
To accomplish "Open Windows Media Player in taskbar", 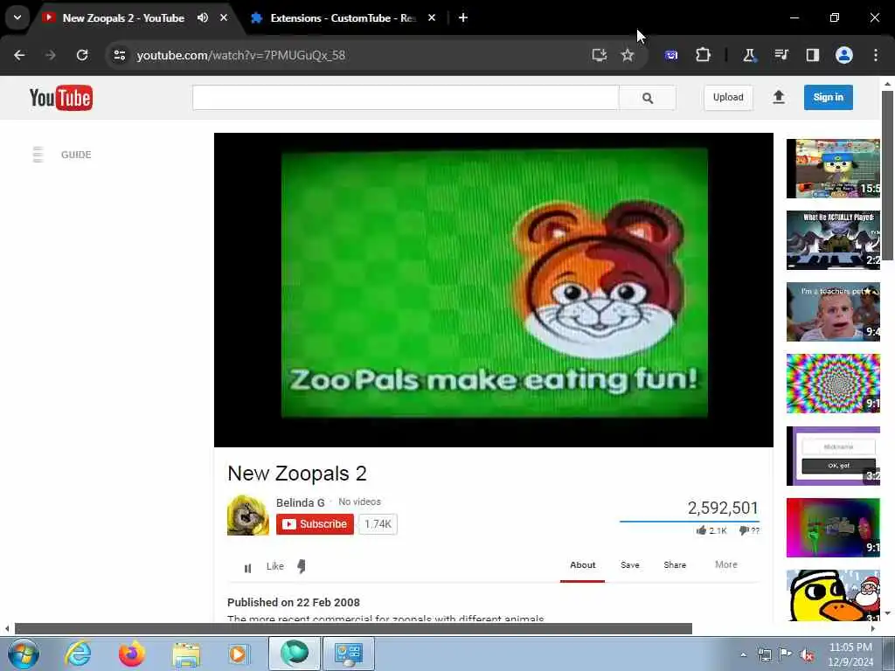I will (239, 654).
